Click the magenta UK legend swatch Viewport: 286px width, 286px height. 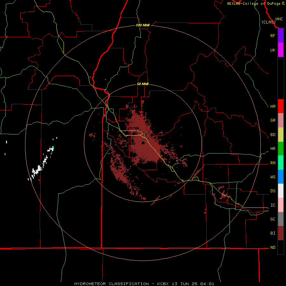pyautogui.click(x=281, y=50)
